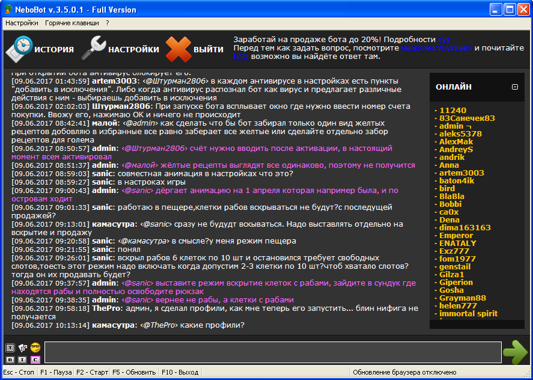
Task: Collapse the ОНЛАЙН user list panel
Action: 514,87
